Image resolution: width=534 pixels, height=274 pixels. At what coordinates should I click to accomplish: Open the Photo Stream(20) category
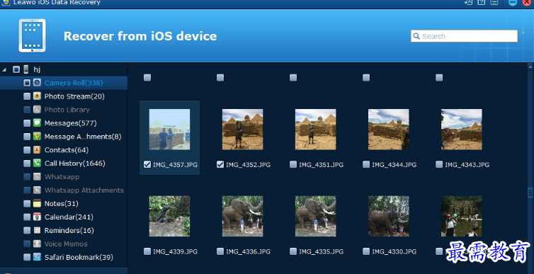coord(74,96)
